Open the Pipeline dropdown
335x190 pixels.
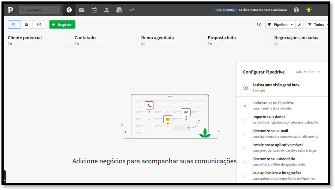(280, 25)
